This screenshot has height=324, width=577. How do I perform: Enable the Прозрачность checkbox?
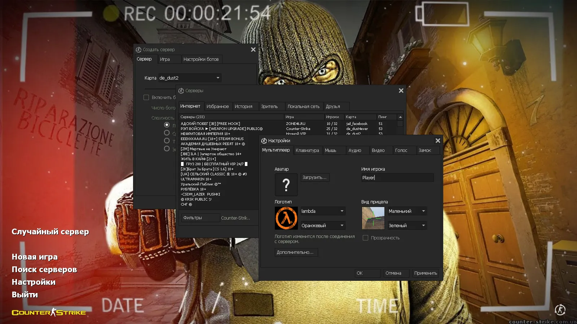coord(366,238)
